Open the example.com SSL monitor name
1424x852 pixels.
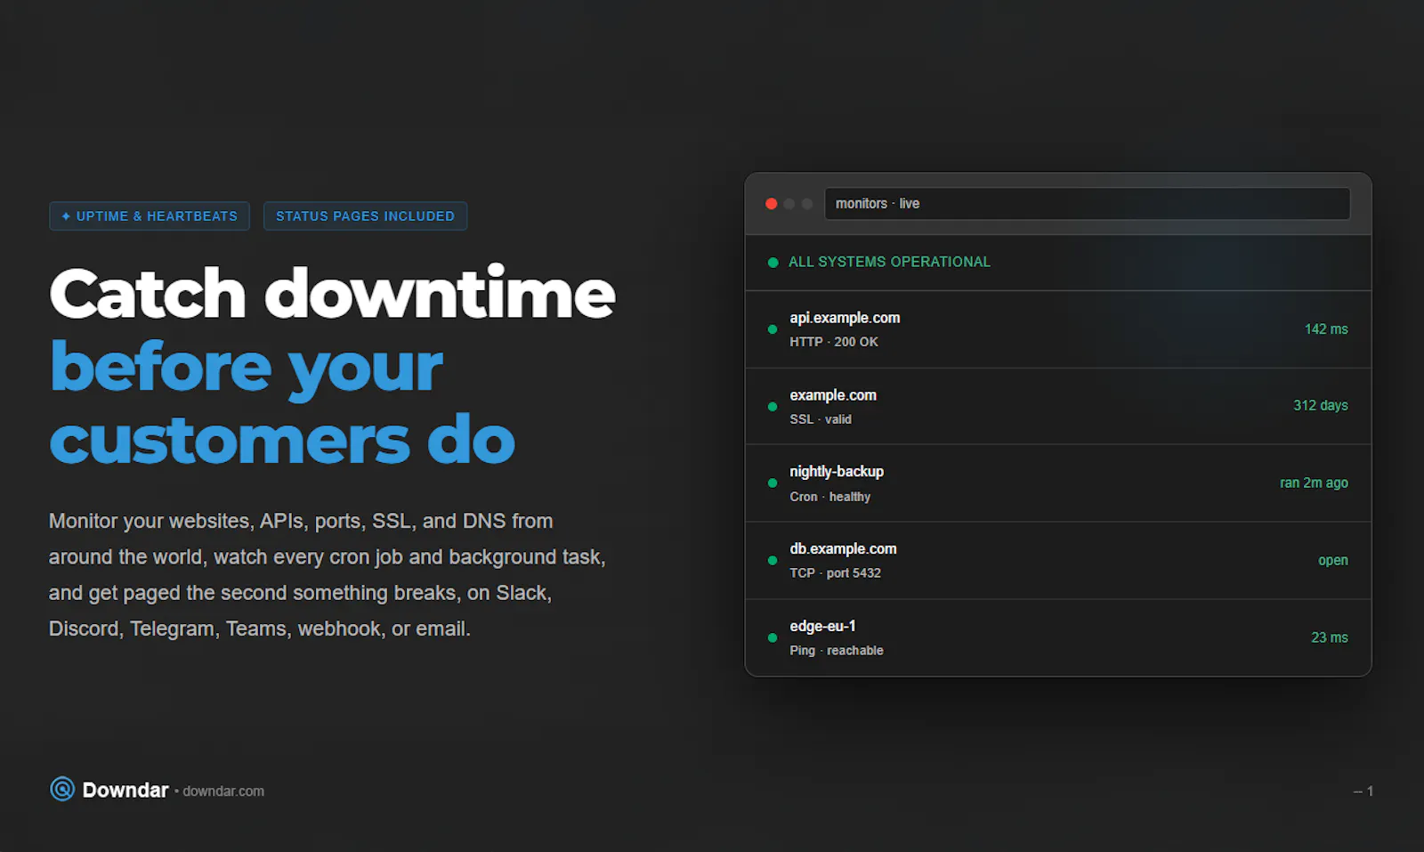[x=833, y=395]
